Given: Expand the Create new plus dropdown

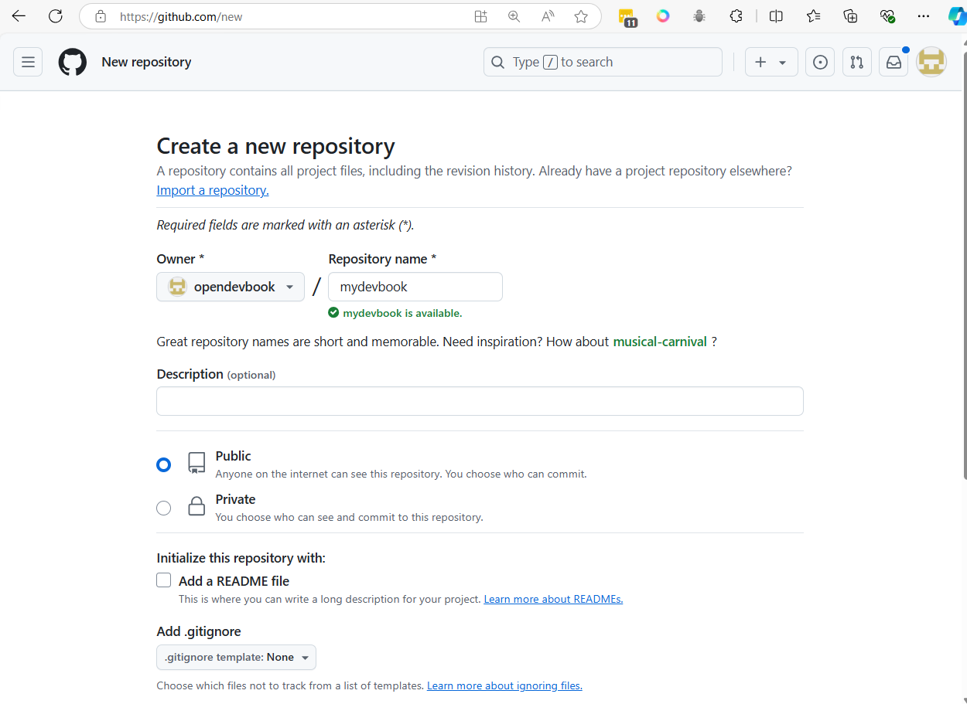Looking at the screenshot, I should tap(771, 62).
